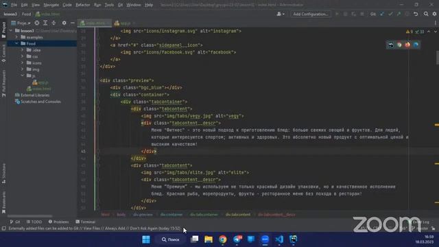Click the Git Commit checkmark icon
The width and height of the screenshot is (439, 247).
coord(390,14)
